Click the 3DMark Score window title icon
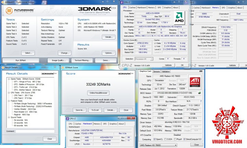This screenshot has height=148, width=247. [x=63, y=67]
